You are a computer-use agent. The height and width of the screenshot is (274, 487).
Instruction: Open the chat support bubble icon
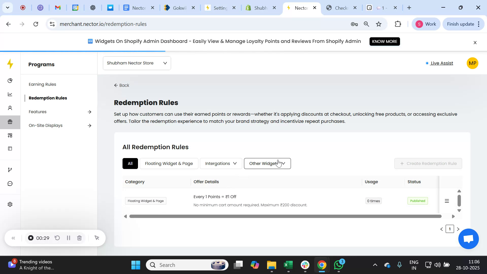click(x=10, y=183)
